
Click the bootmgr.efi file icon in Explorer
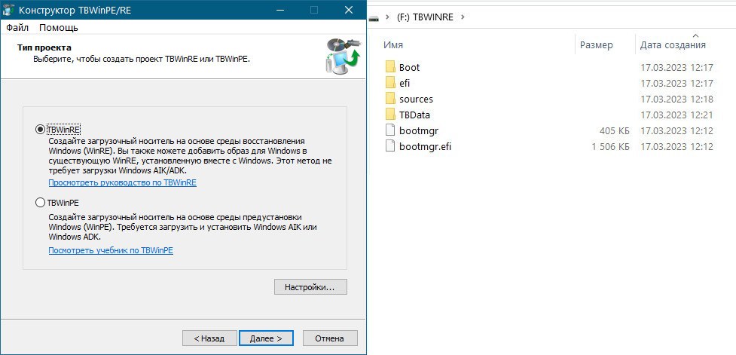tap(390, 146)
